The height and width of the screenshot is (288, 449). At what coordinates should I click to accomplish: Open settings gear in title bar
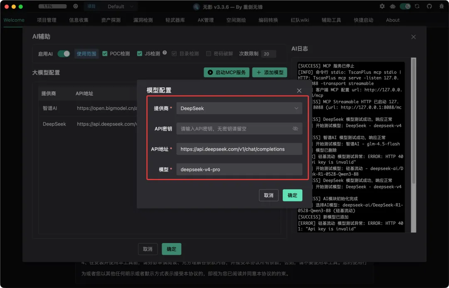tap(382, 6)
